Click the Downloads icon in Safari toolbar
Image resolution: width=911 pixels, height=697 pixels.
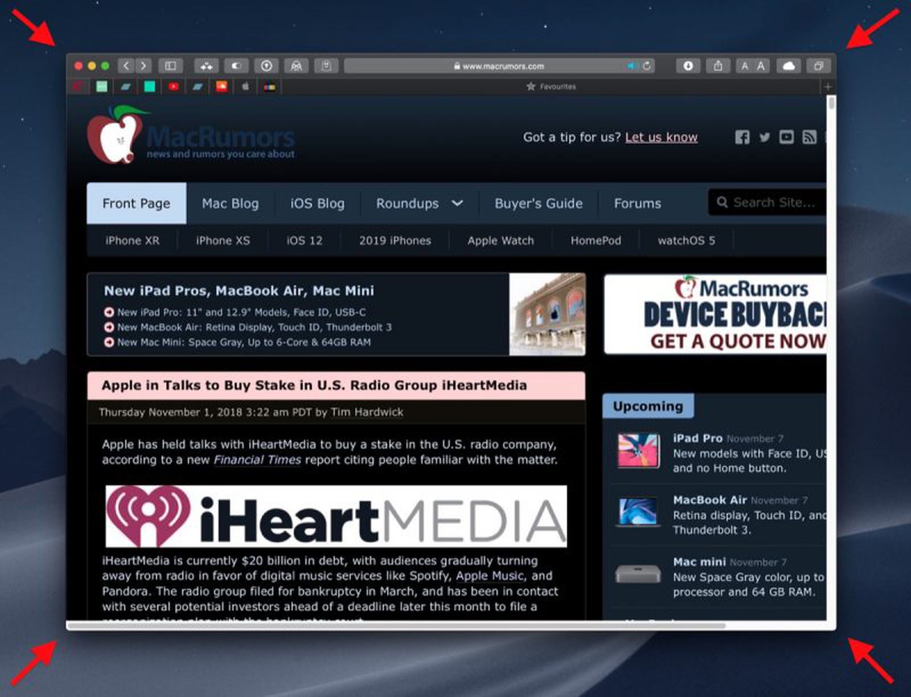pyautogui.click(x=688, y=66)
